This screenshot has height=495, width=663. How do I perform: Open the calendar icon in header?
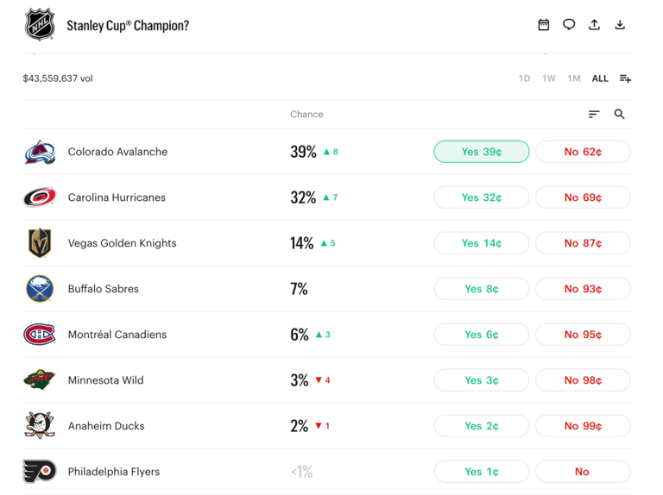pos(543,25)
